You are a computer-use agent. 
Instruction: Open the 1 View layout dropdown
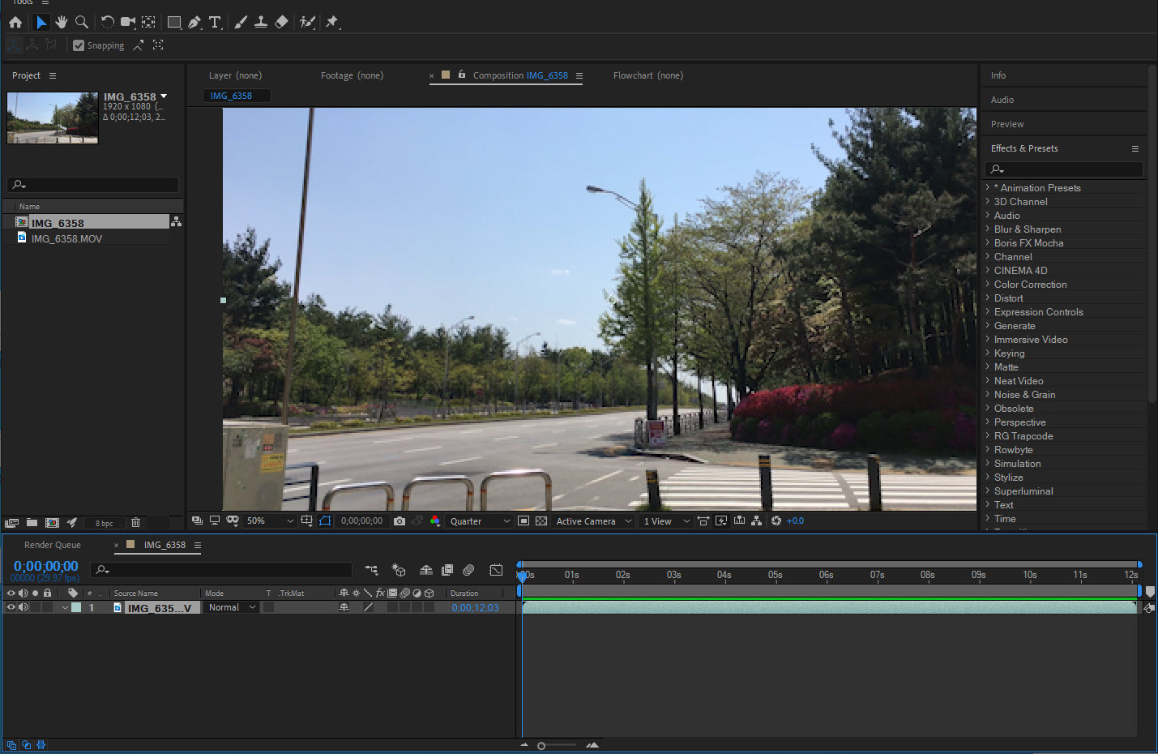tap(666, 521)
